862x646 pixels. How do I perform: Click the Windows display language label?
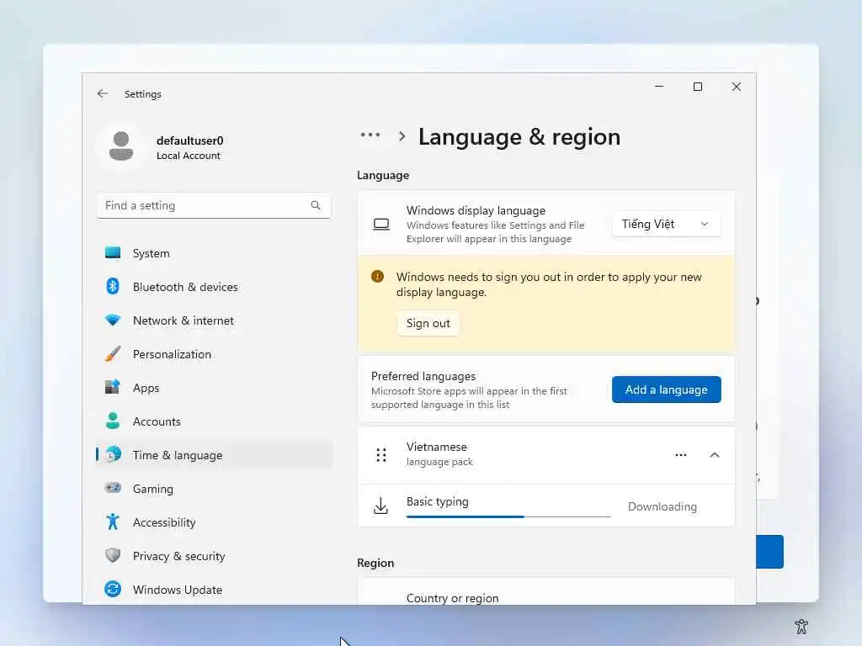pyautogui.click(x=476, y=210)
